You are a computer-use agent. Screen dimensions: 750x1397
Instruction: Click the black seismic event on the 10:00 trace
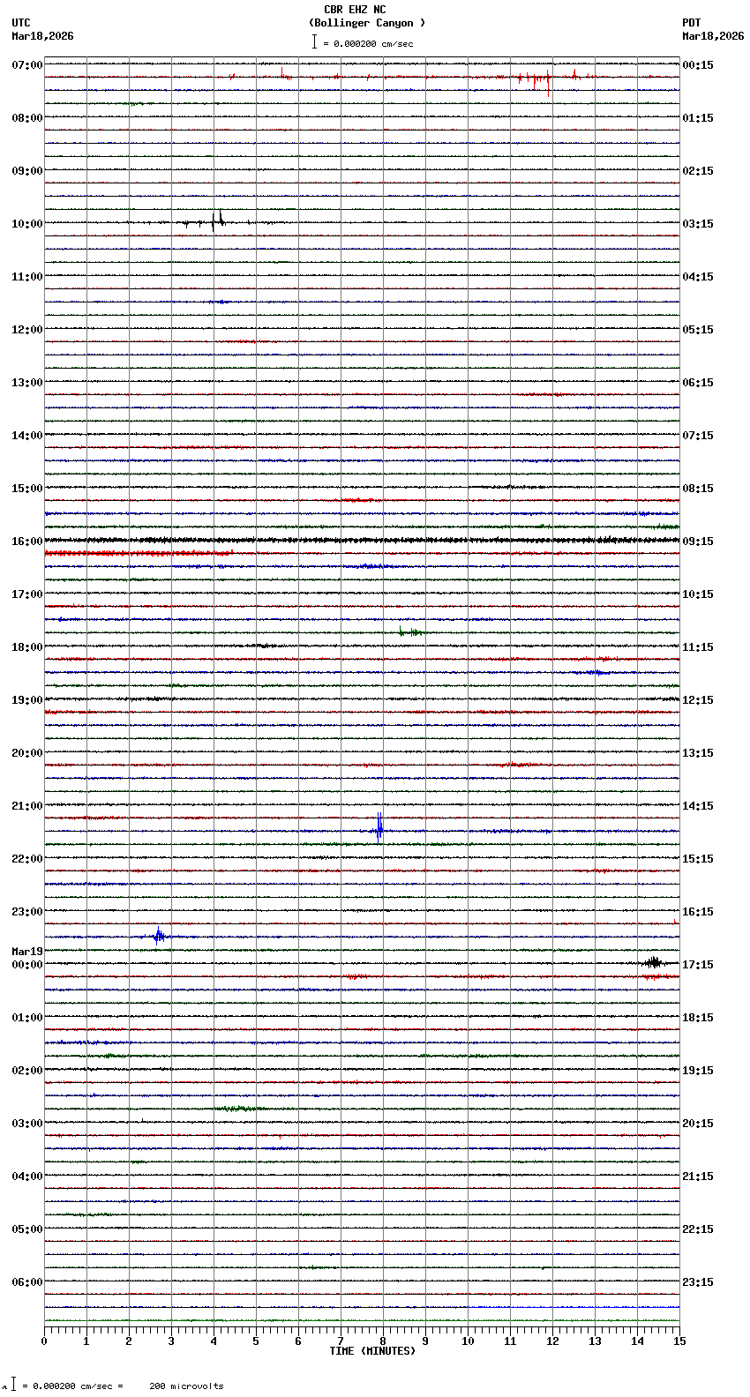click(x=217, y=220)
